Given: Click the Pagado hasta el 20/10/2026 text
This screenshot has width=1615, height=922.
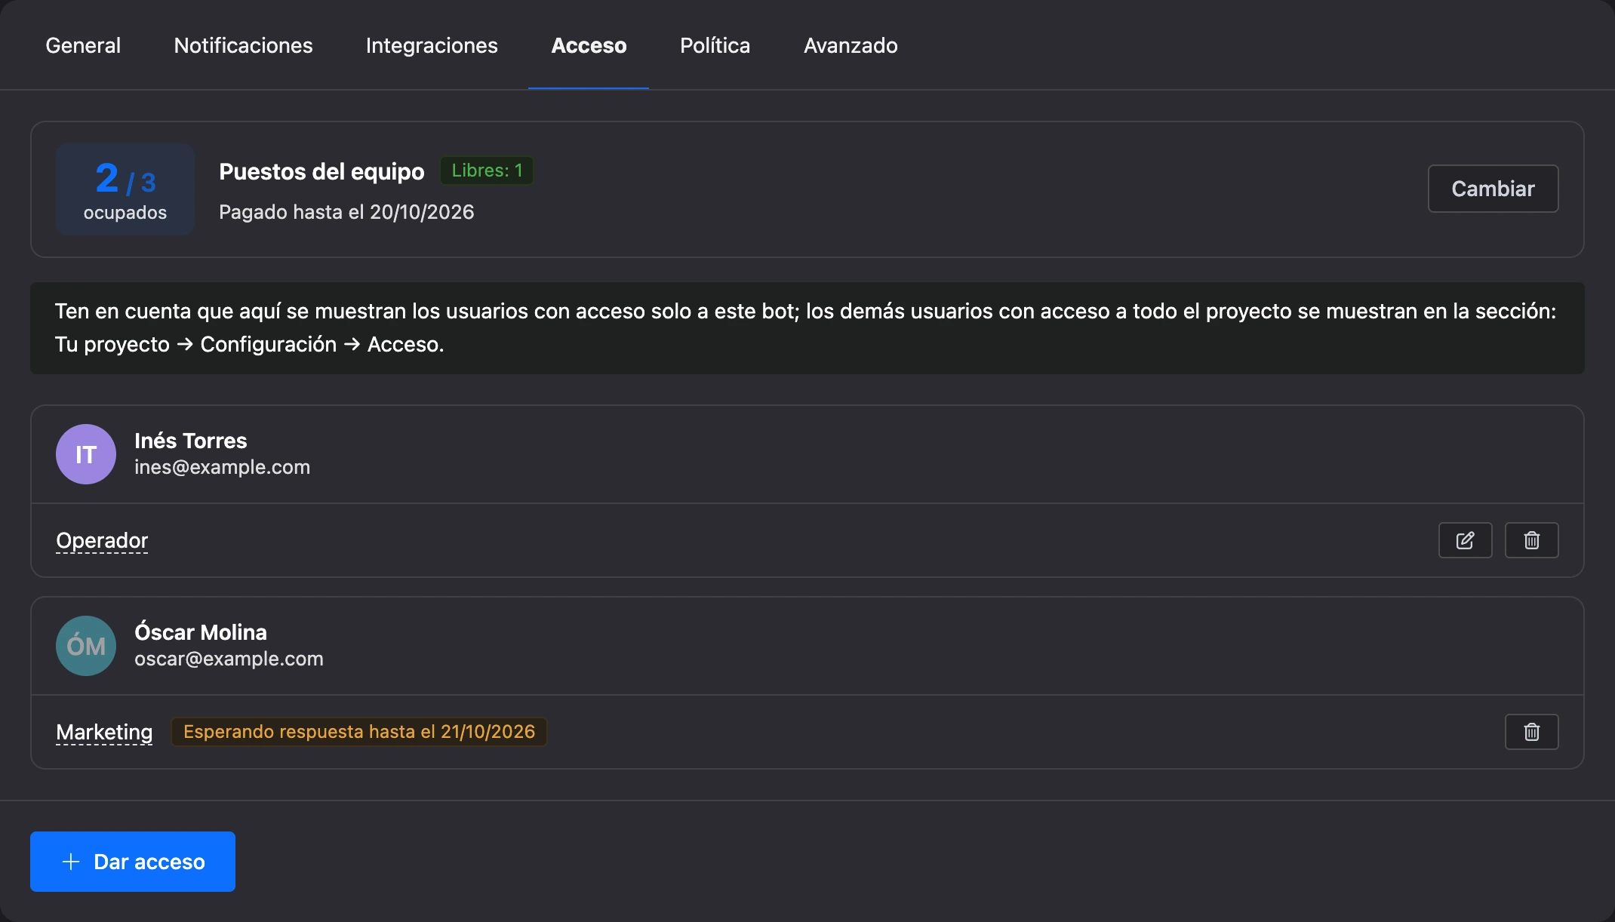Looking at the screenshot, I should 346,212.
